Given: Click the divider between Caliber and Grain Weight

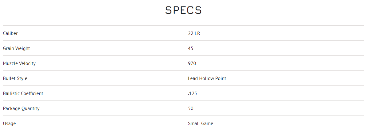Looking at the screenshot, I should click(x=183, y=40).
